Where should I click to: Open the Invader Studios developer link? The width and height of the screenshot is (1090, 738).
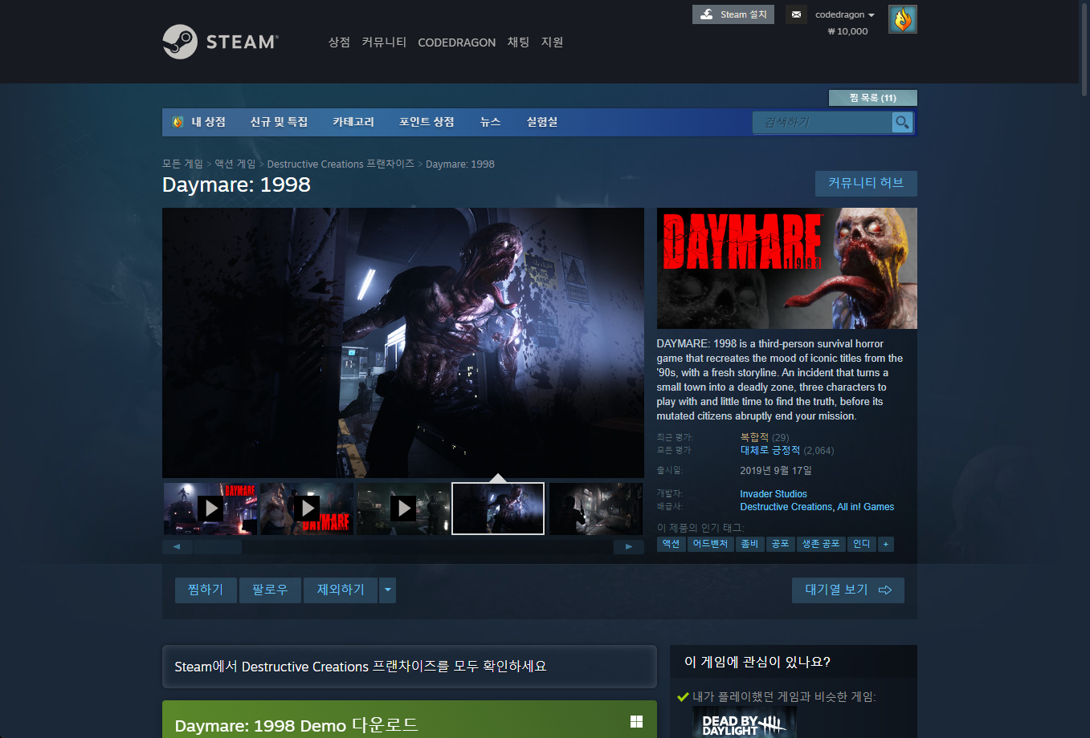(774, 494)
